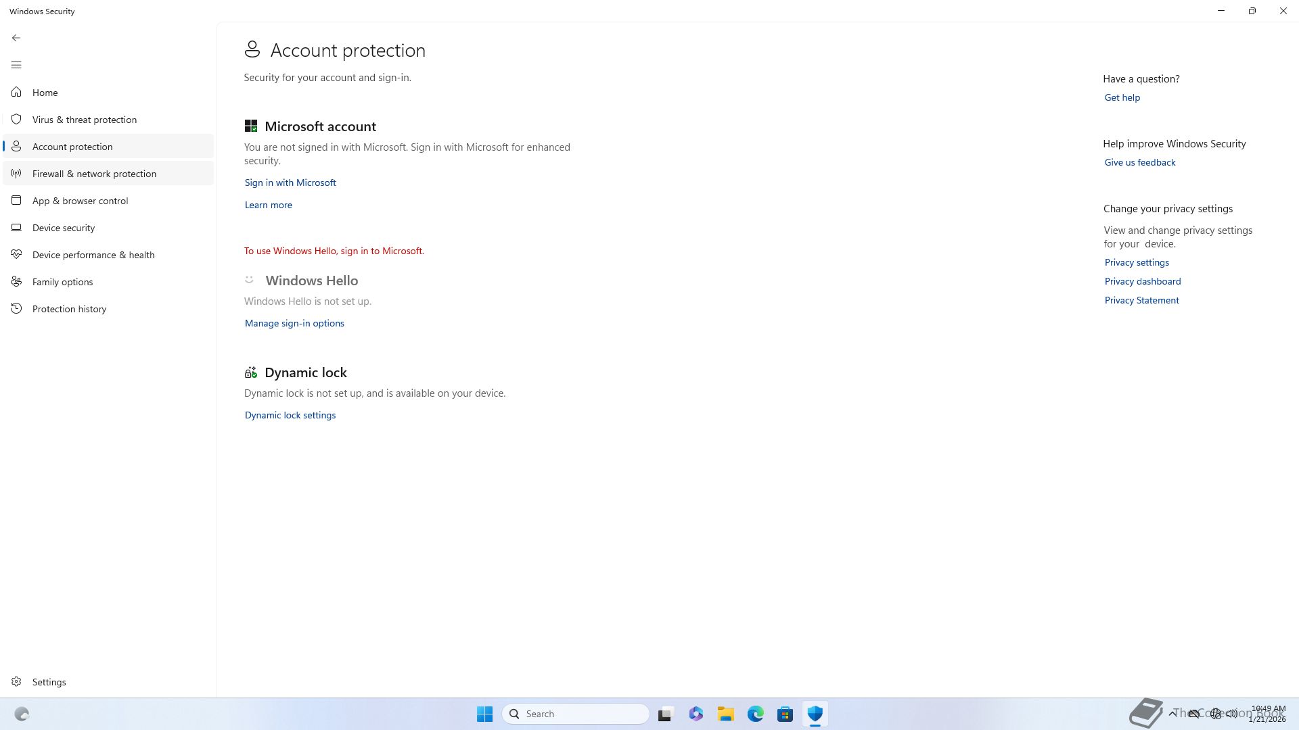Open Privacy dashboard link

click(x=1142, y=281)
